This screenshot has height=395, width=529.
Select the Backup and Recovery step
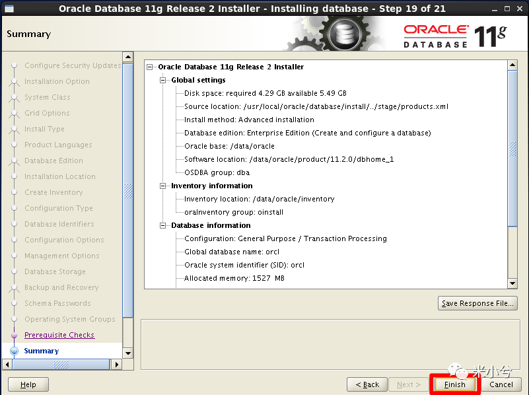point(61,287)
